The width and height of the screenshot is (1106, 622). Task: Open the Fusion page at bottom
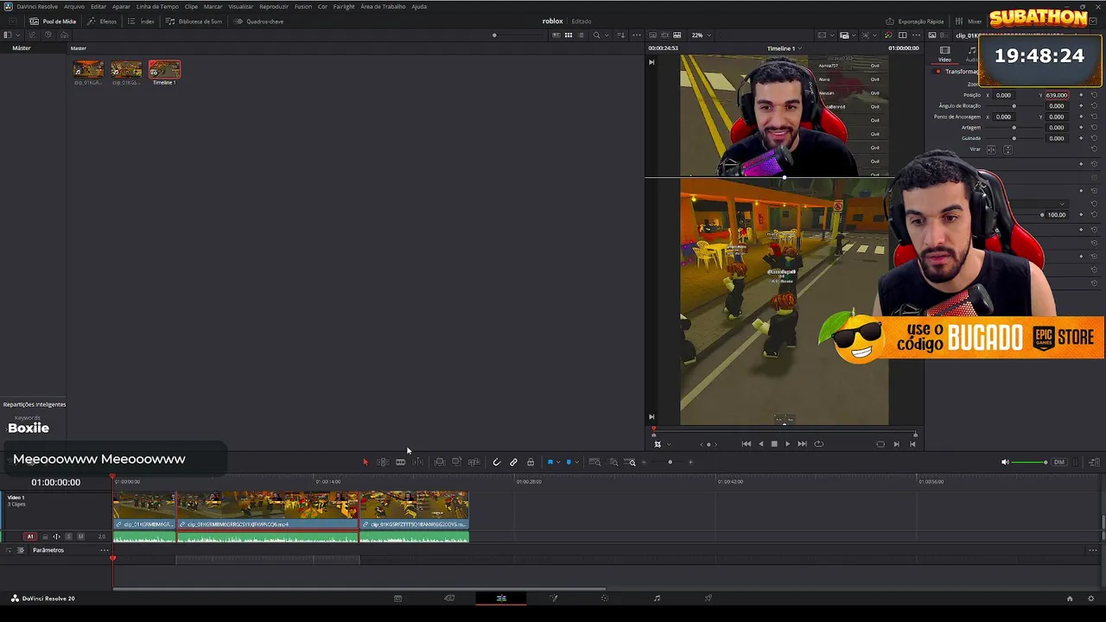[x=554, y=598]
